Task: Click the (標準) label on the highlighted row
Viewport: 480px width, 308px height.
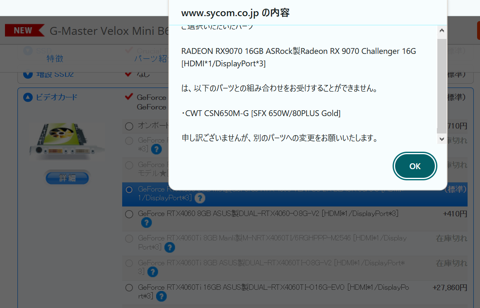Action: 456,189
